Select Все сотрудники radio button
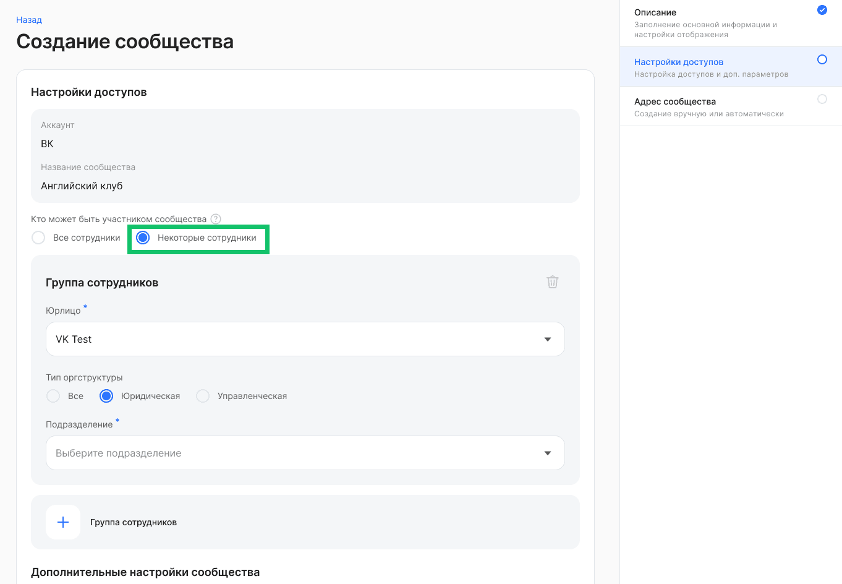Viewport: 842px width, 584px height. pos(38,238)
